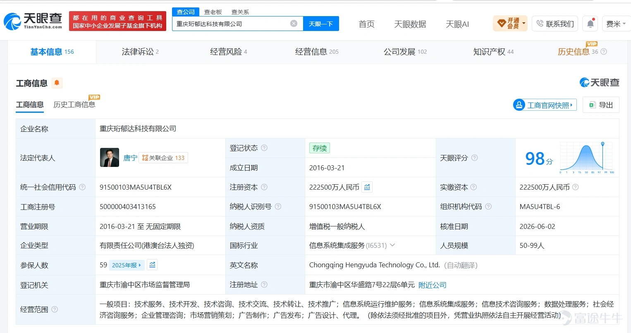Click the orange alert bell beside 工商信息 heading
Image resolution: width=631 pixels, height=333 pixels.
(x=57, y=83)
